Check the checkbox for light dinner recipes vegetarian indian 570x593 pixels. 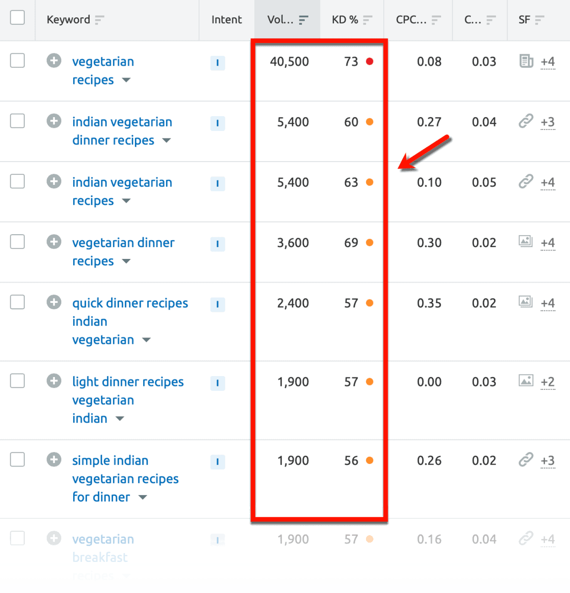point(17,381)
